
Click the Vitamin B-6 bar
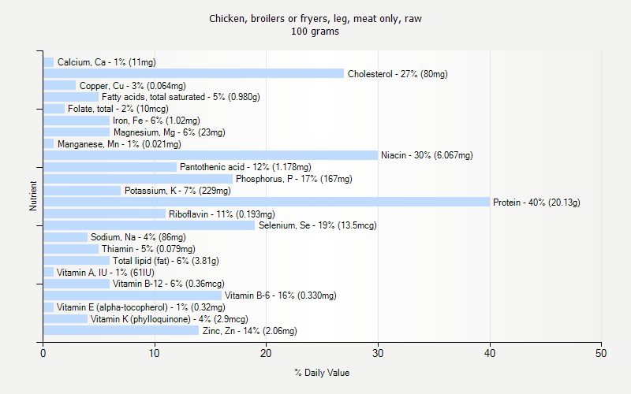click(133, 295)
